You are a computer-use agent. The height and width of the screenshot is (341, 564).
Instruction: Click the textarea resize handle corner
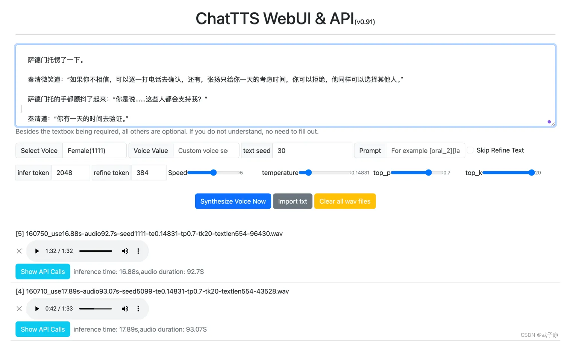coord(553,124)
